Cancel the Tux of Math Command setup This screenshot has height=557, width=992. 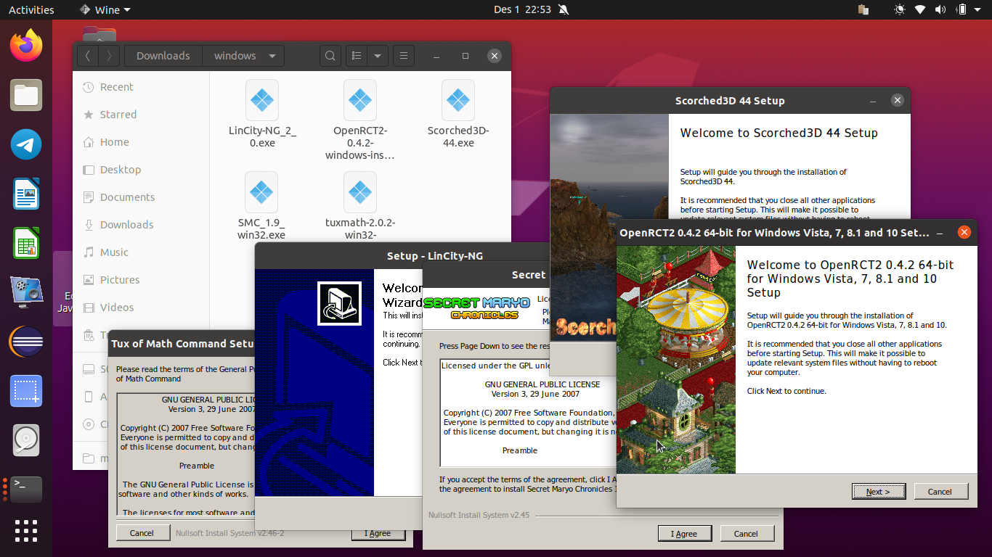(x=142, y=533)
